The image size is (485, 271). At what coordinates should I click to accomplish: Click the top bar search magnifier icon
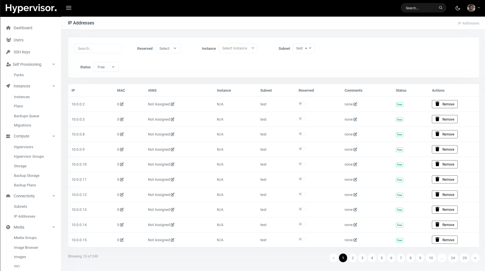(441, 8)
